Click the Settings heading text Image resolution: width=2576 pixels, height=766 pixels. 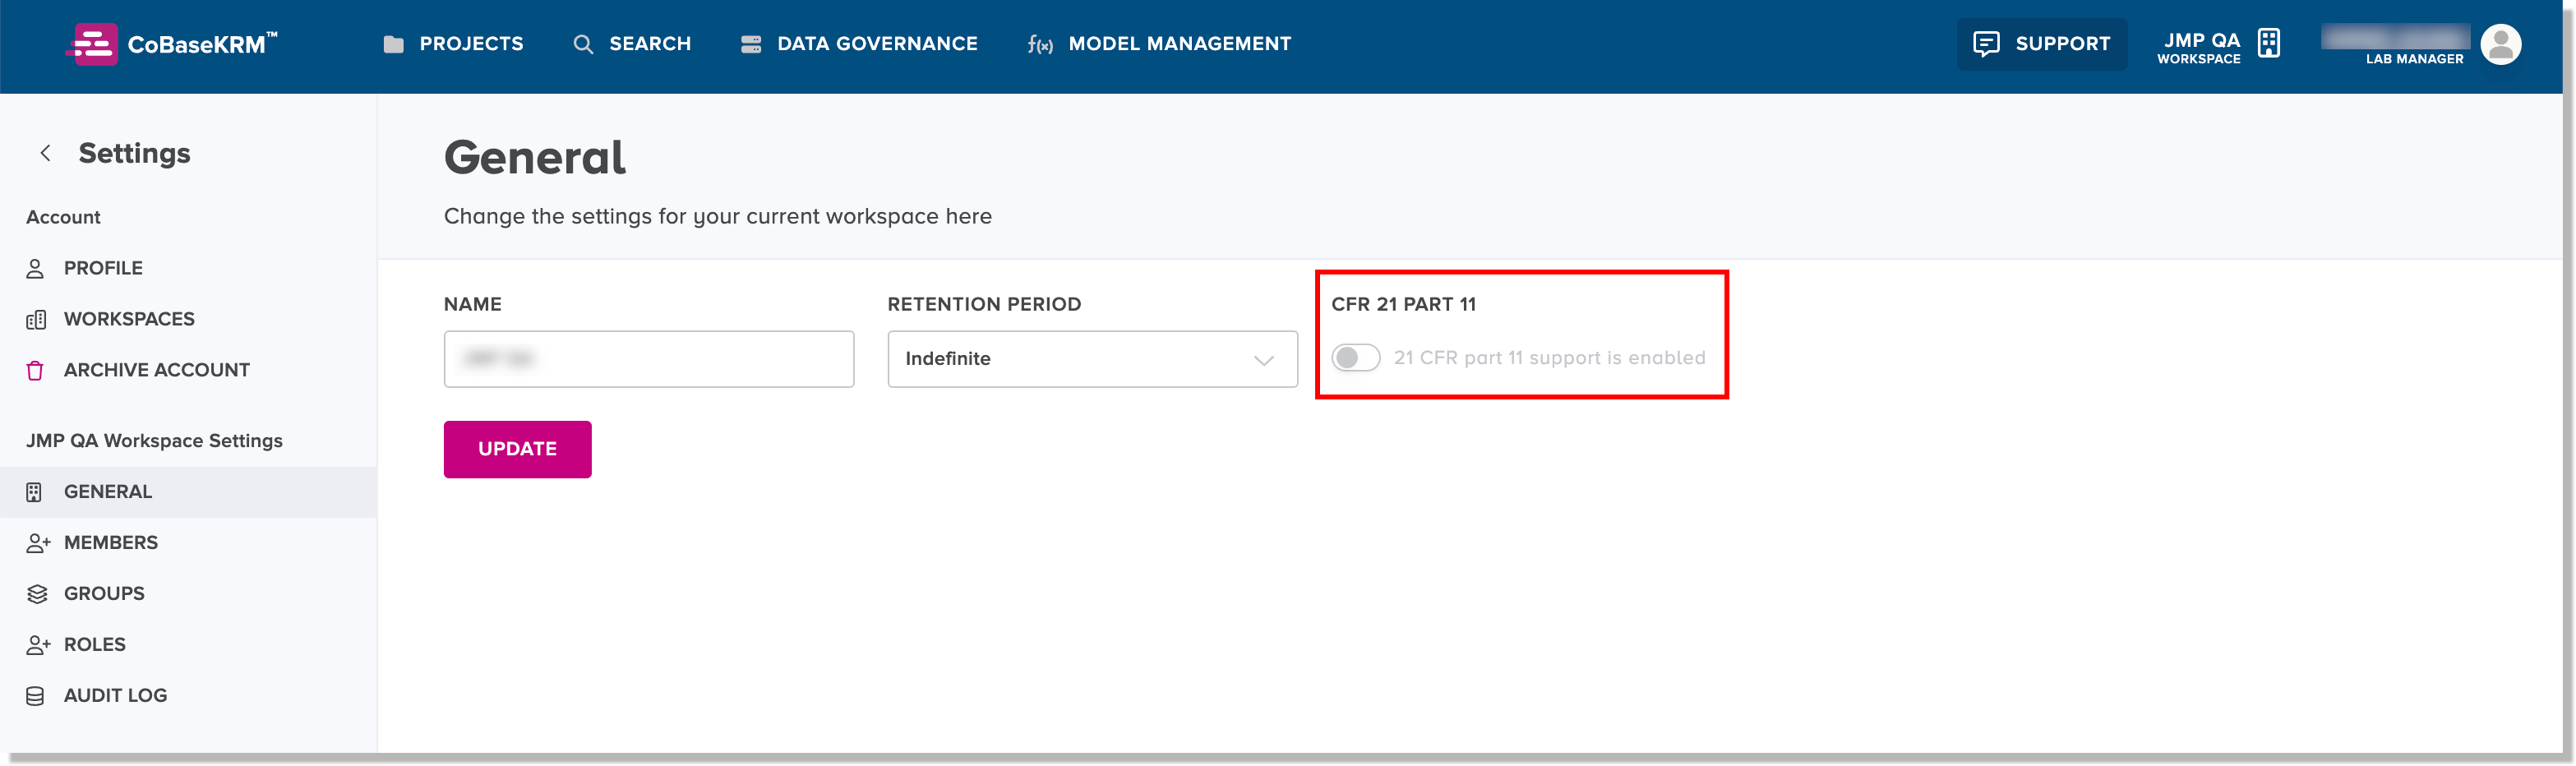(134, 153)
